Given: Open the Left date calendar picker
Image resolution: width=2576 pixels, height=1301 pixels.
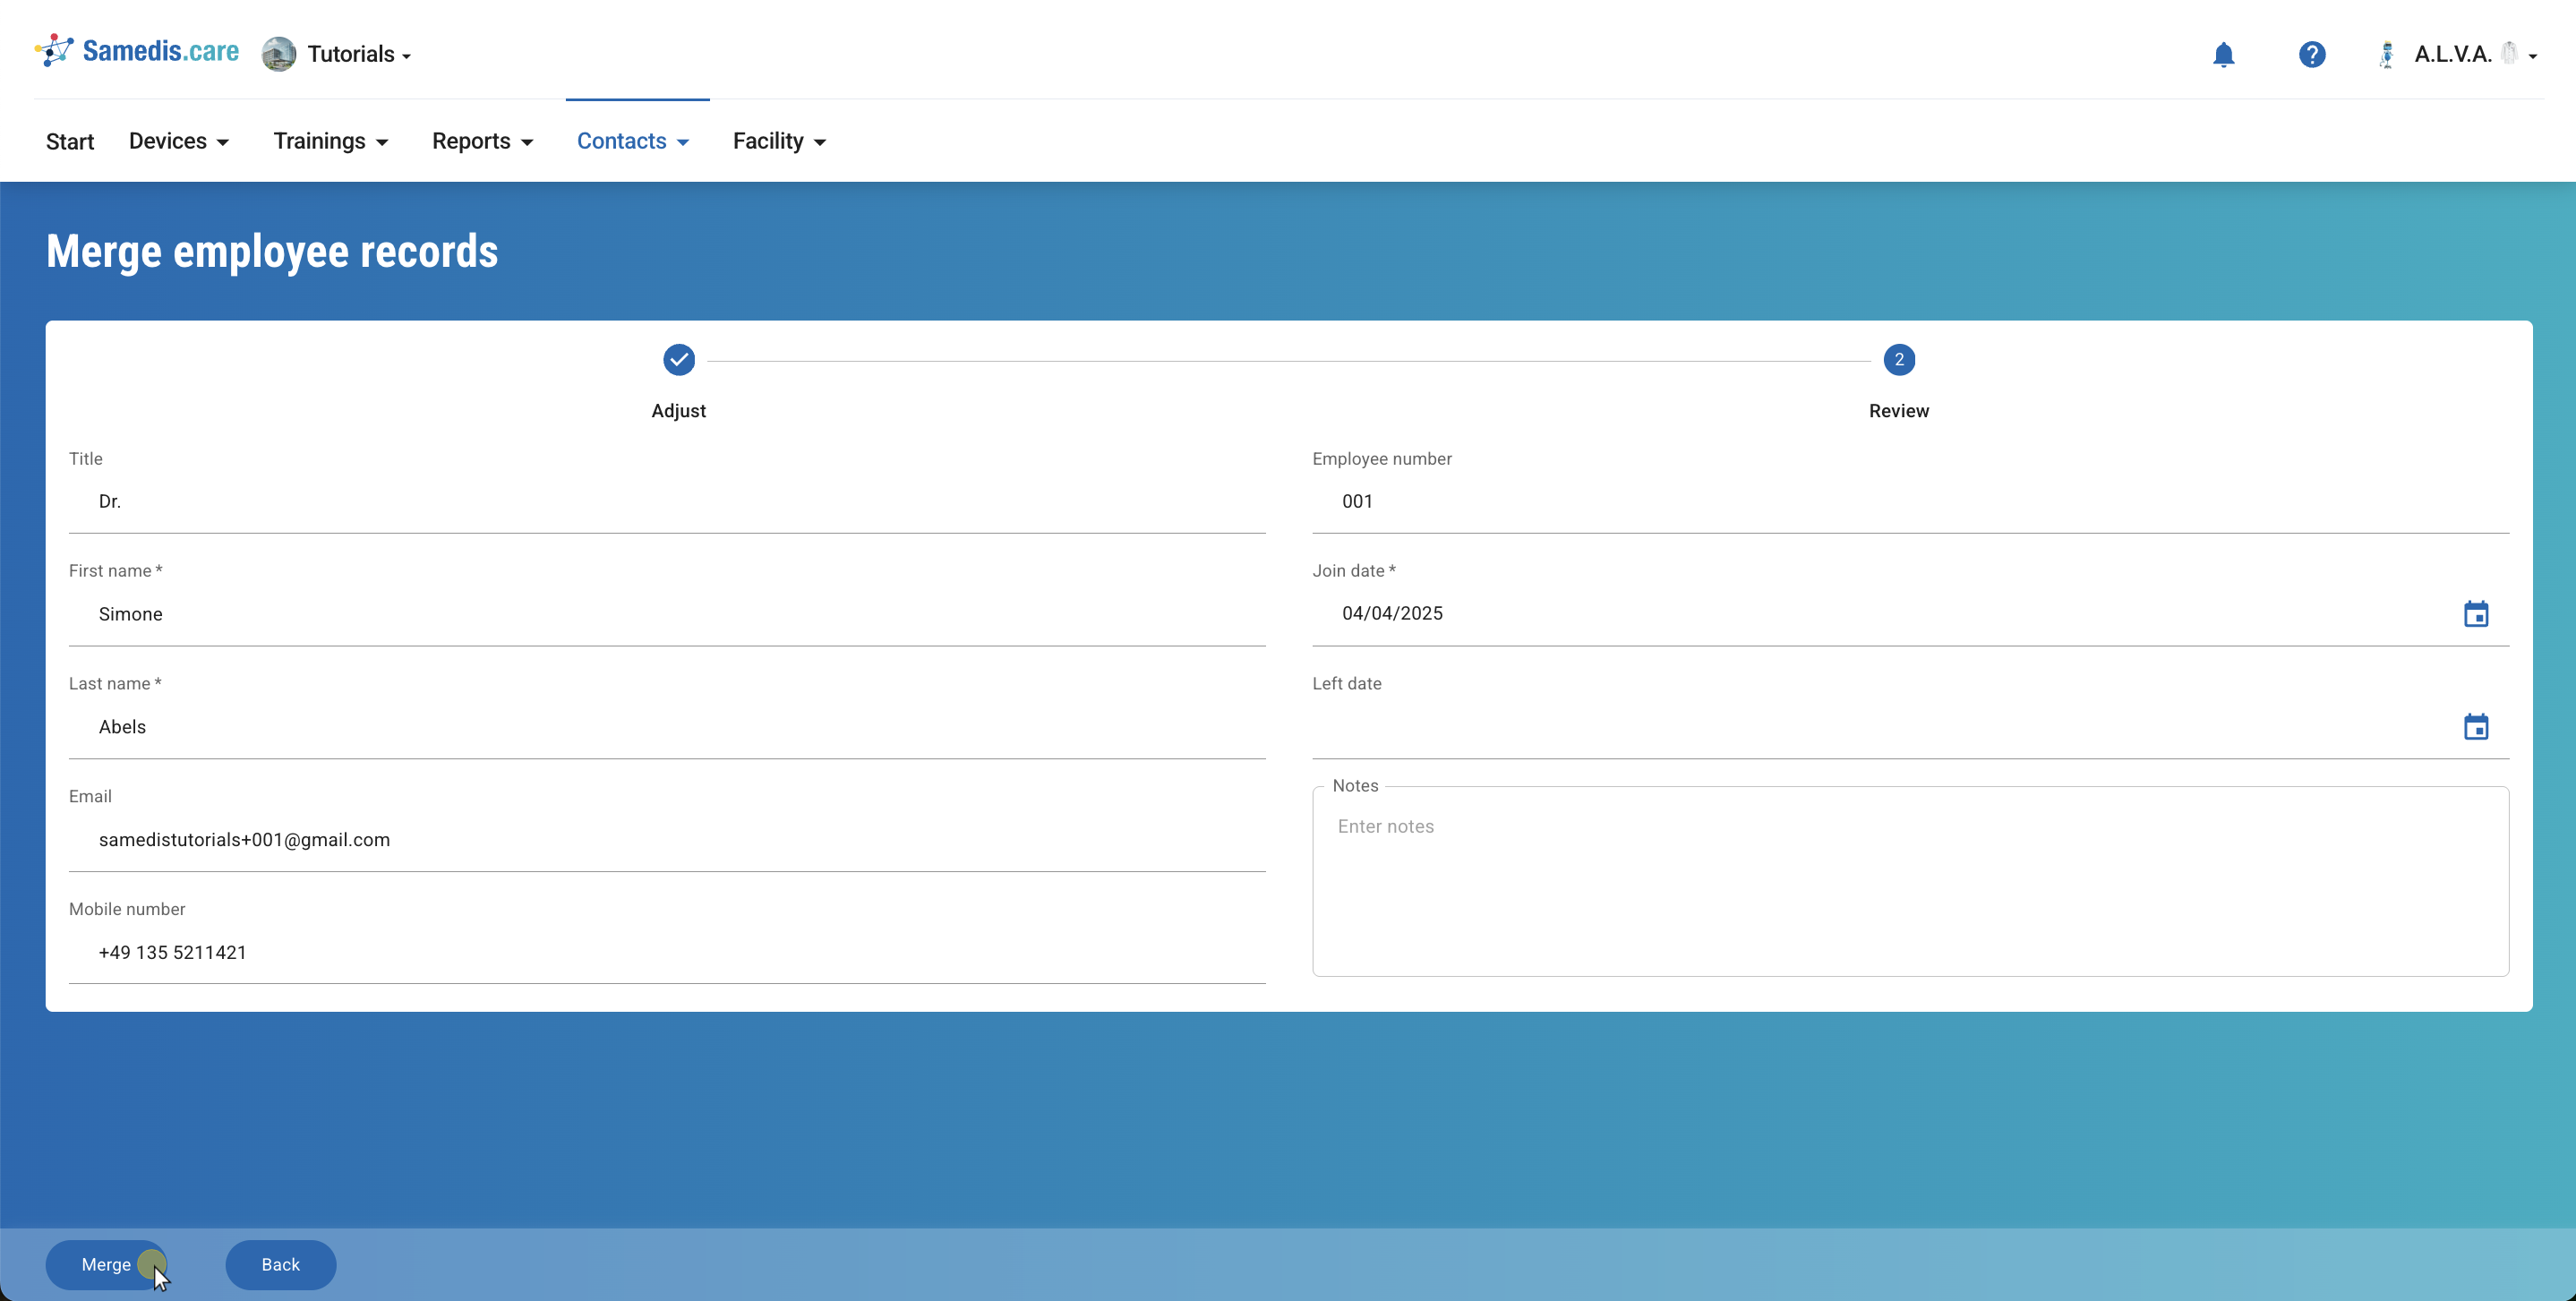Looking at the screenshot, I should (x=2475, y=727).
